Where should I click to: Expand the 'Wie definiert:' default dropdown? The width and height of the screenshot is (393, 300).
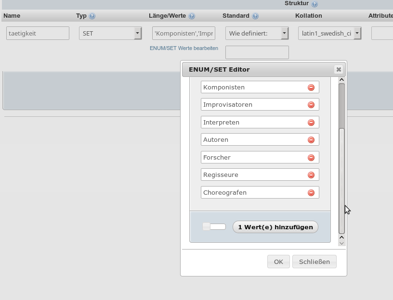pyautogui.click(x=257, y=33)
